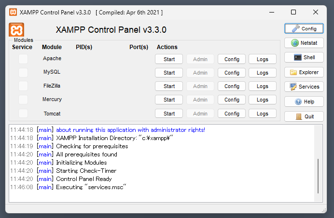Toggle the MySQL service checkbox
This screenshot has height=218, width=334.
(23, 73)
